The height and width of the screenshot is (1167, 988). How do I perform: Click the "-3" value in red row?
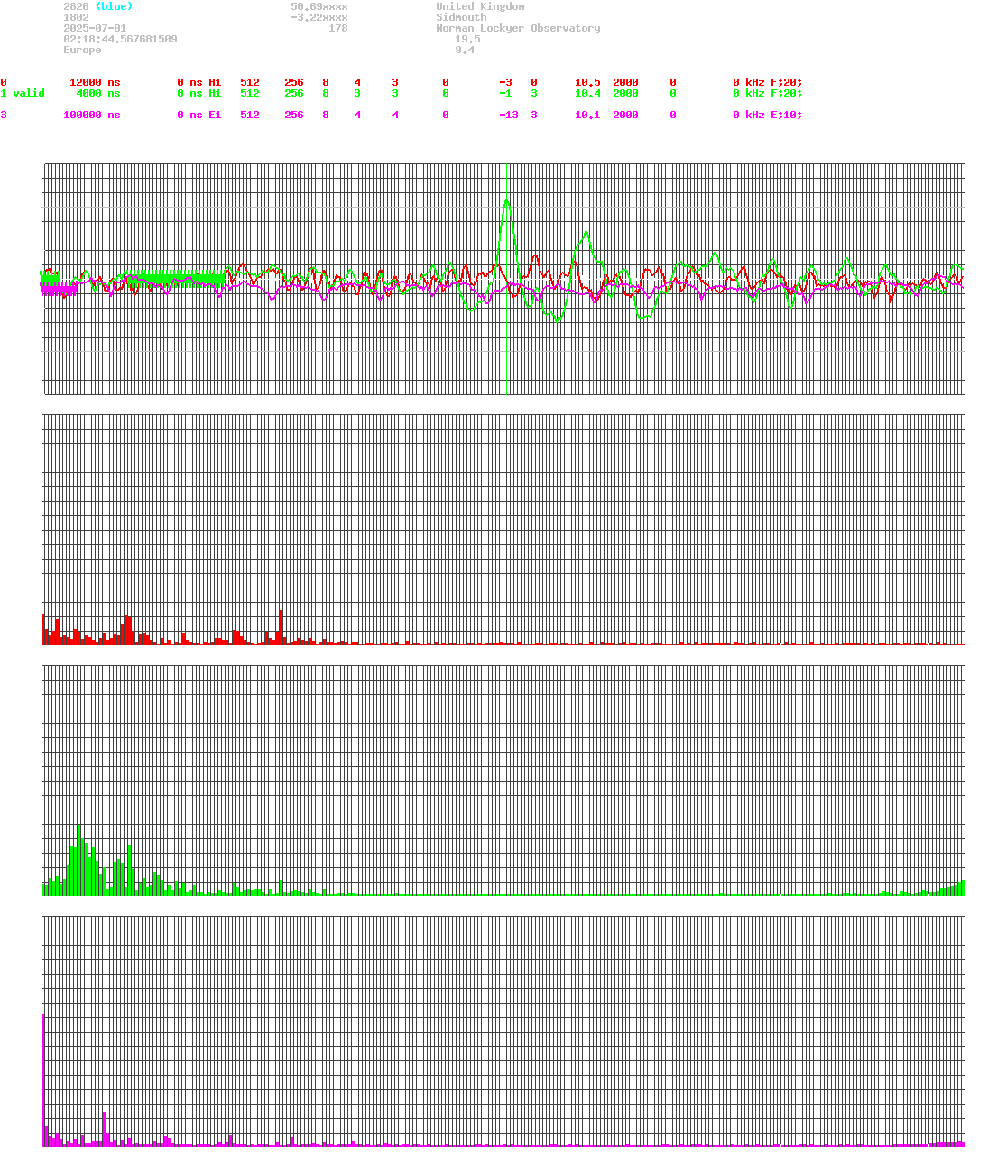(x=505, y=82)
